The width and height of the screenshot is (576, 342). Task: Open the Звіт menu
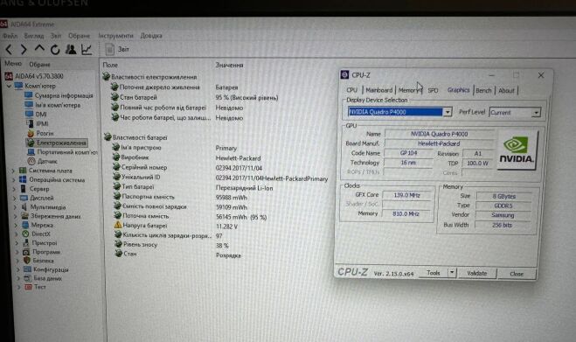click(x=56, y=36)
